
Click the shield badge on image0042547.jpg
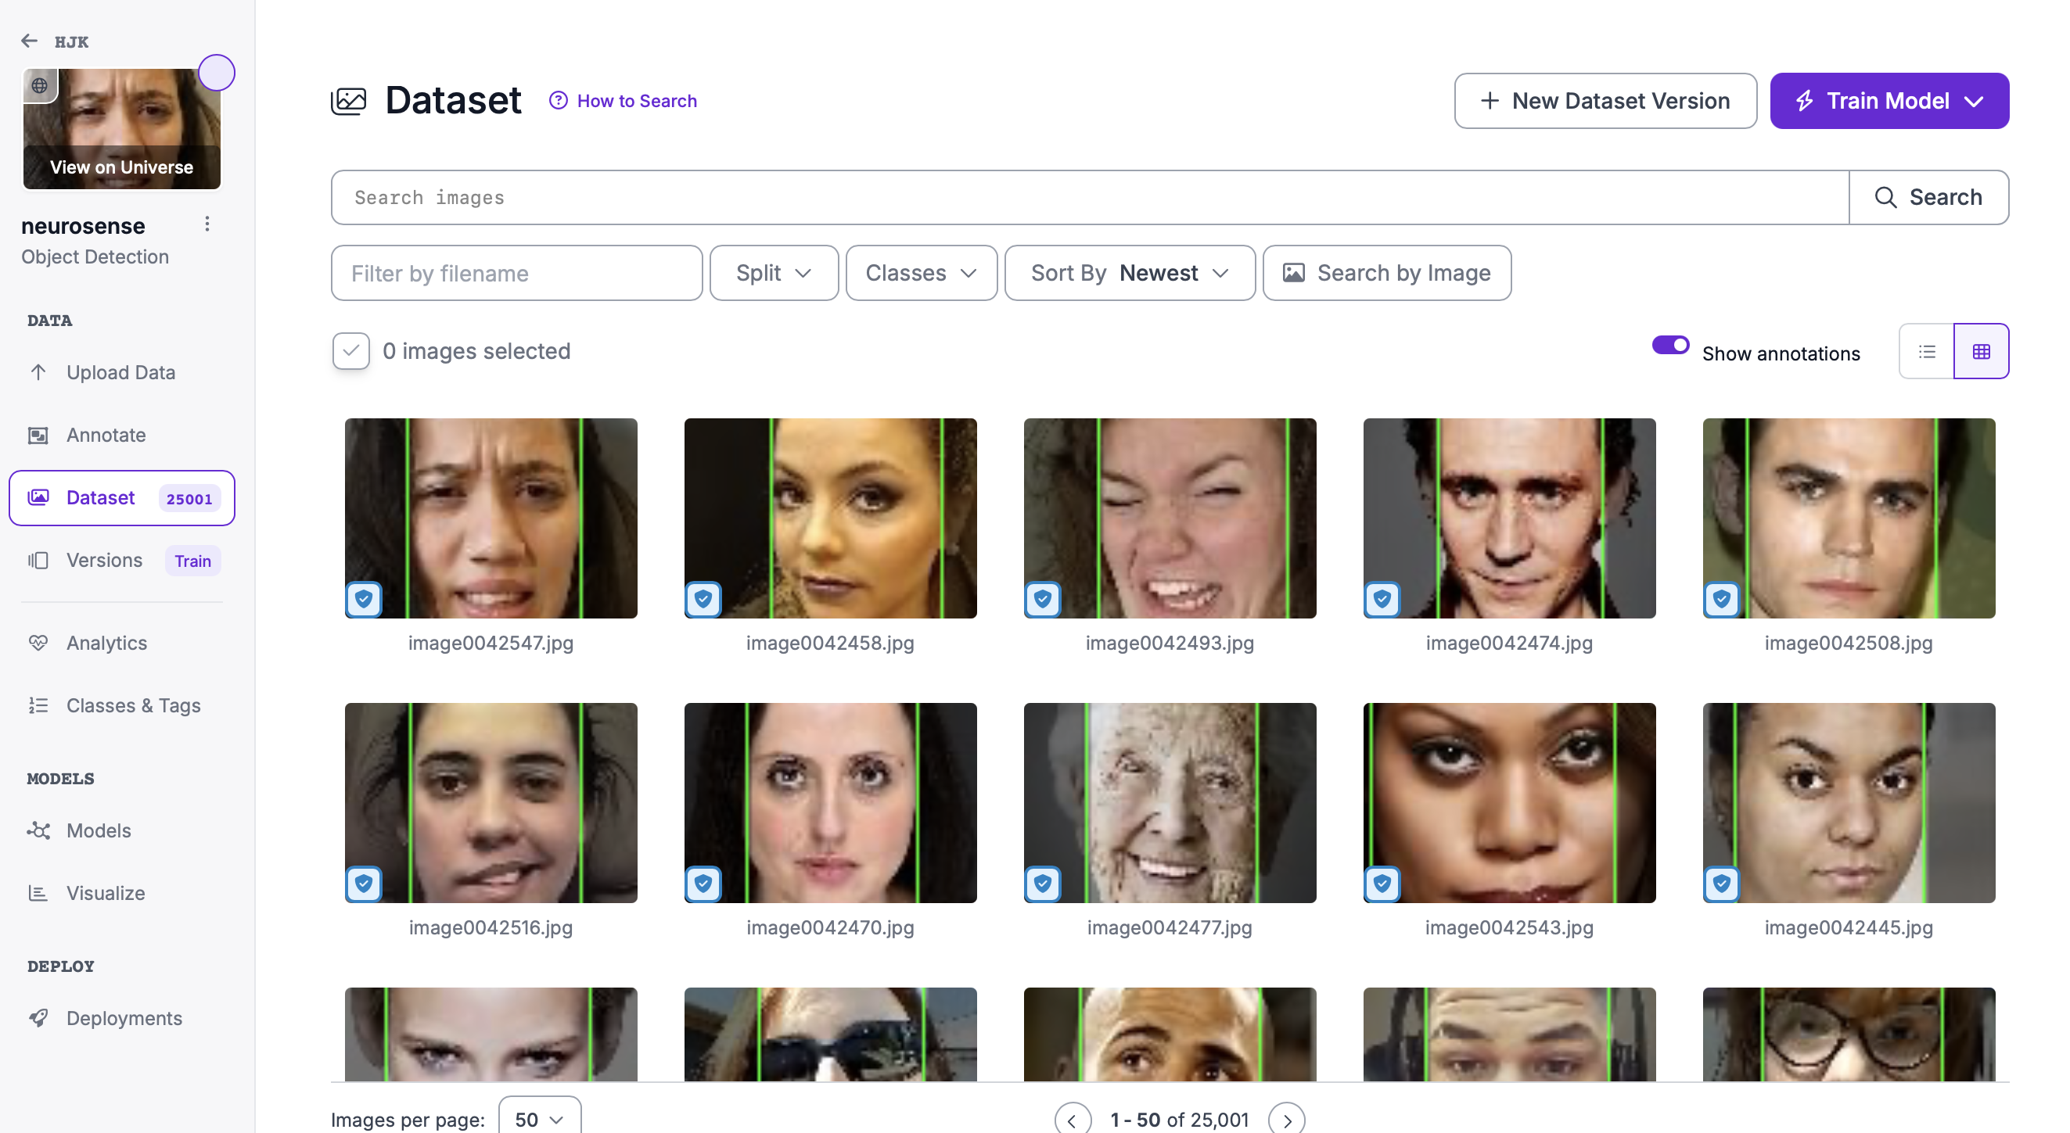(x=364, y=599)
